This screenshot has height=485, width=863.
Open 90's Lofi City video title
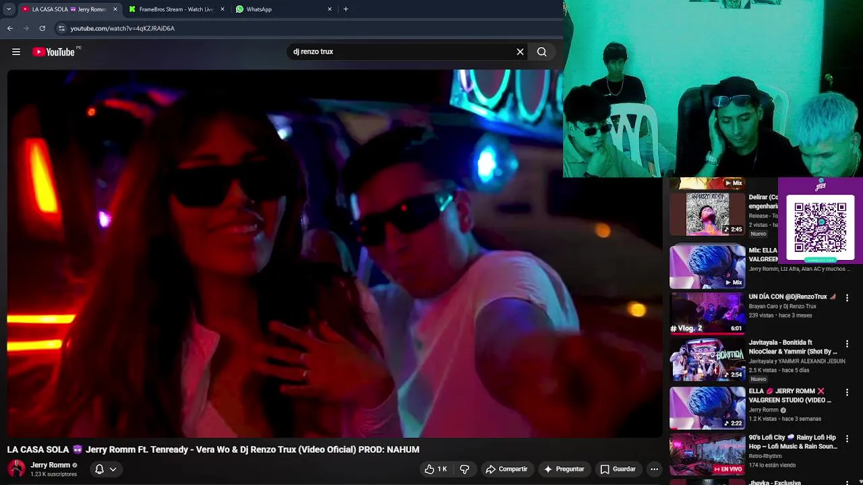[x=793, y=442]
